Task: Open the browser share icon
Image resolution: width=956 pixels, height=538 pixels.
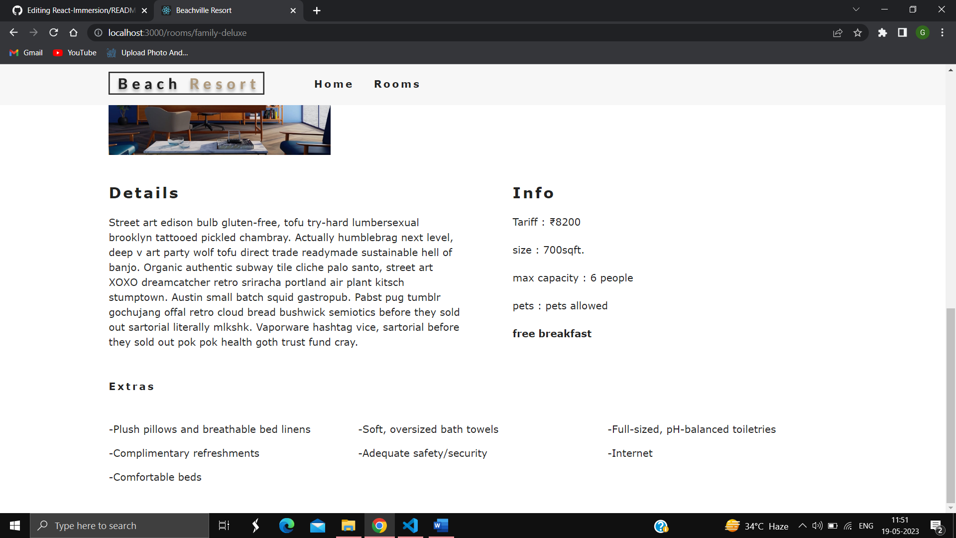Action: coord(838,32)
